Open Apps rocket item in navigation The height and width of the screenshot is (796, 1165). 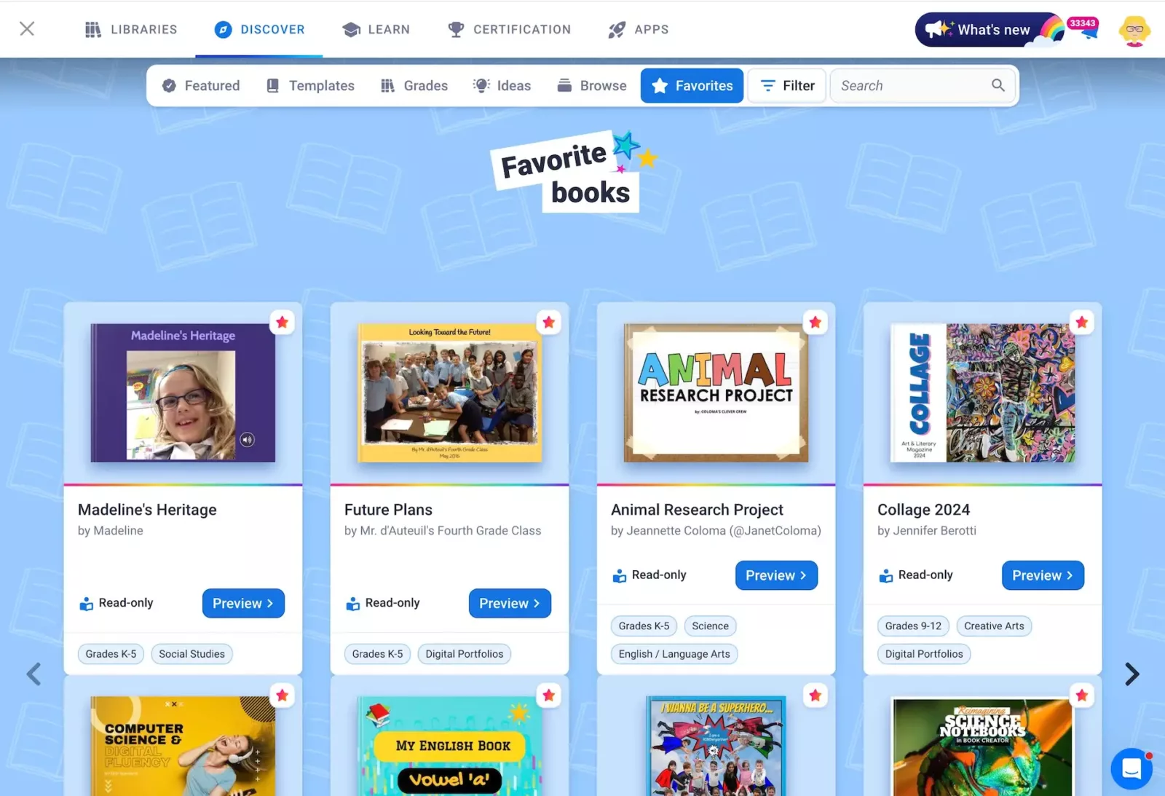638,29
